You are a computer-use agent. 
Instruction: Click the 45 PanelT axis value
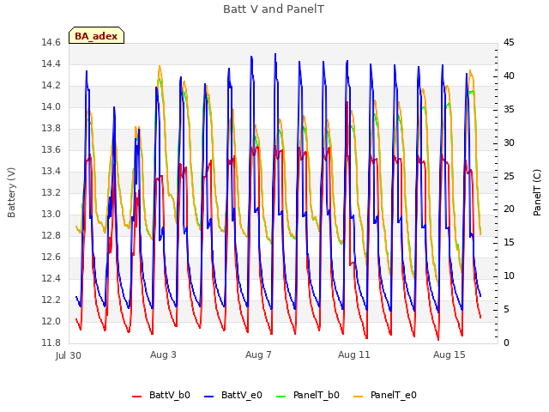[509, 43]
